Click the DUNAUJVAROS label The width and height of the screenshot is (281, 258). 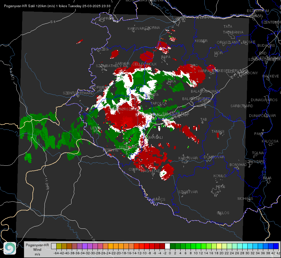click(264, 100)
